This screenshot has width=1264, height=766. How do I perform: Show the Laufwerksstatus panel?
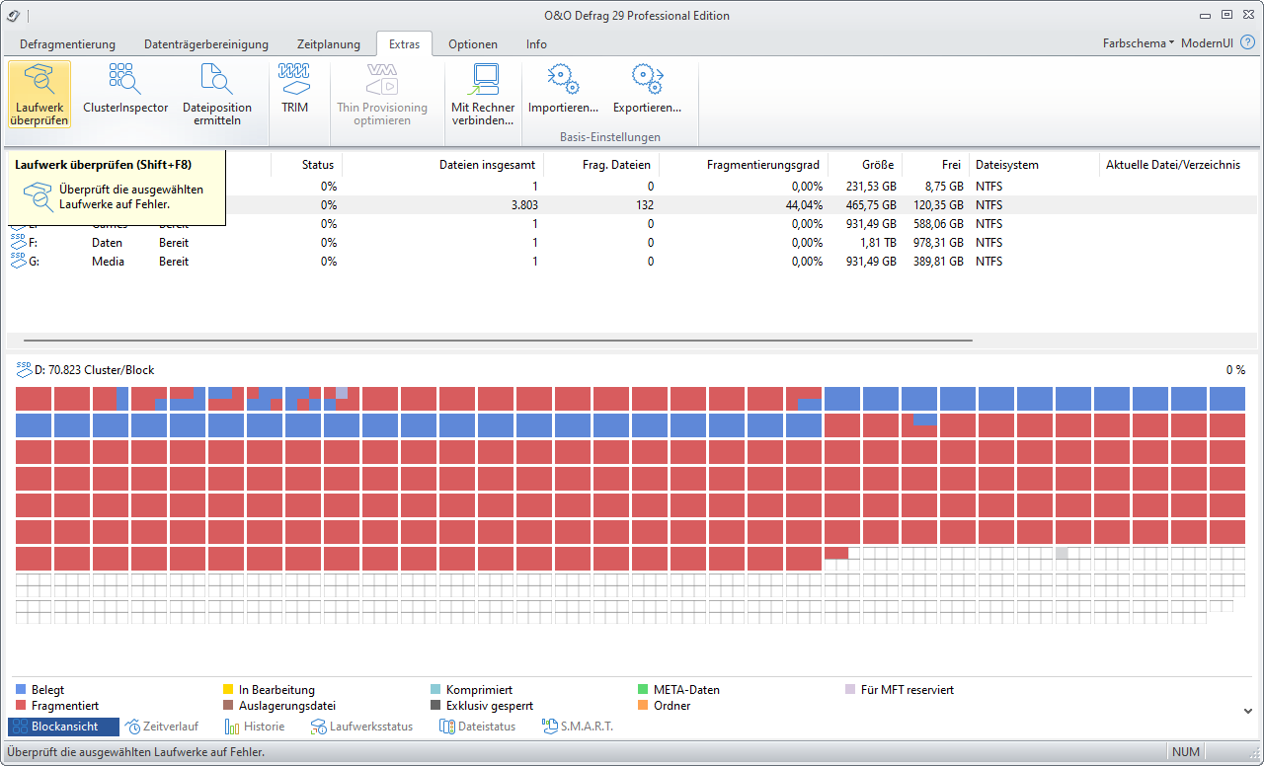coord(361,727)
